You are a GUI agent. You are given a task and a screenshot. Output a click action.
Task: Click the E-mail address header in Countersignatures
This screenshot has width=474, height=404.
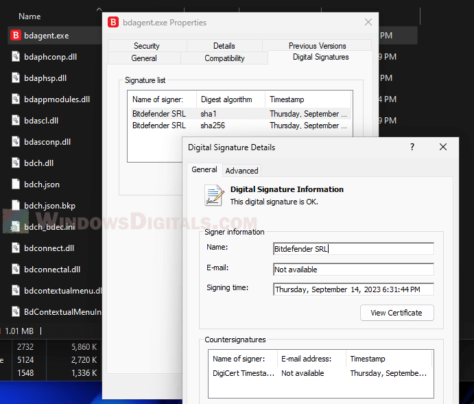(311, 359)
